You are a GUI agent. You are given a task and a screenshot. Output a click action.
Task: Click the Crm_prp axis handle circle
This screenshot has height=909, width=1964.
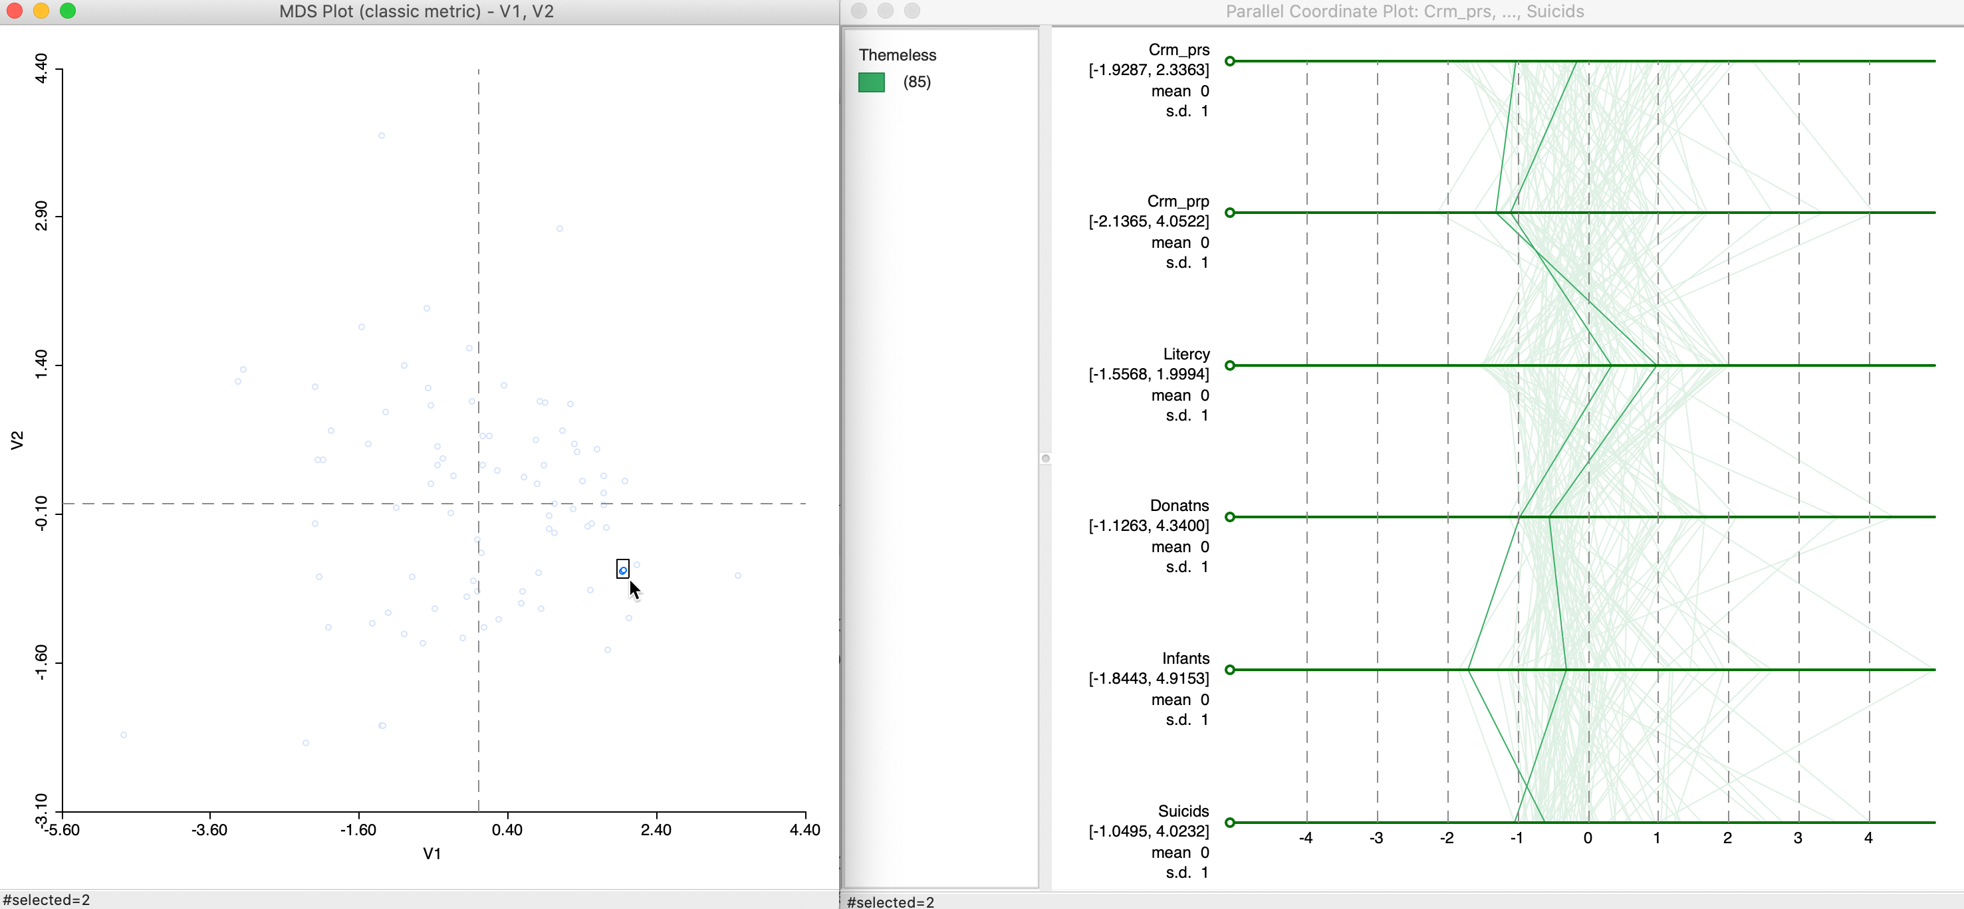[x=1230, y=213]
